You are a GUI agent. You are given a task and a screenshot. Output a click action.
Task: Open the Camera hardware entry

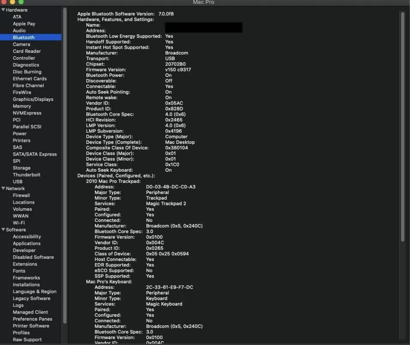(22, 44)
